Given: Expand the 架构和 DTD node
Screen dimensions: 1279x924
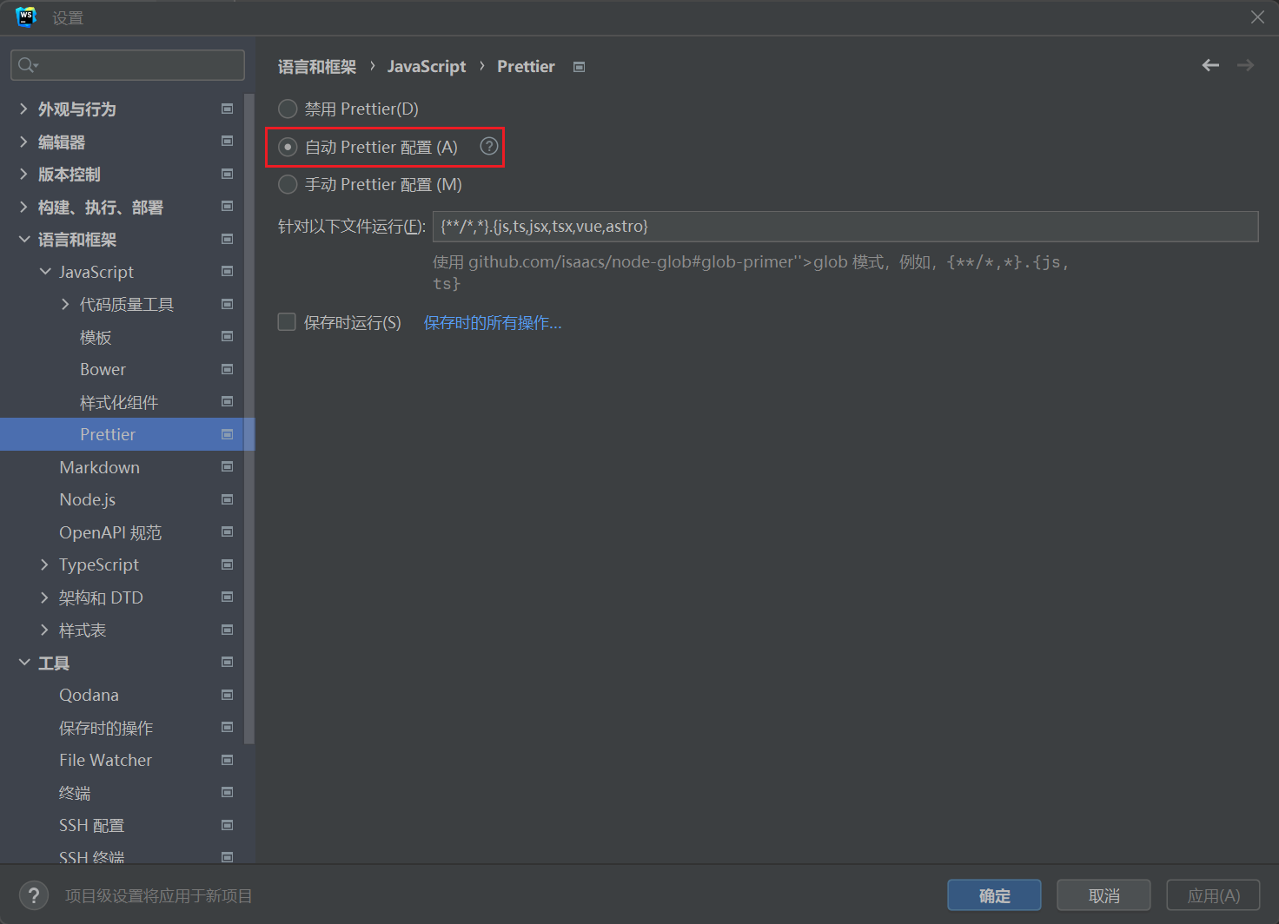Looking at the screenshot, I should [44, 597].
